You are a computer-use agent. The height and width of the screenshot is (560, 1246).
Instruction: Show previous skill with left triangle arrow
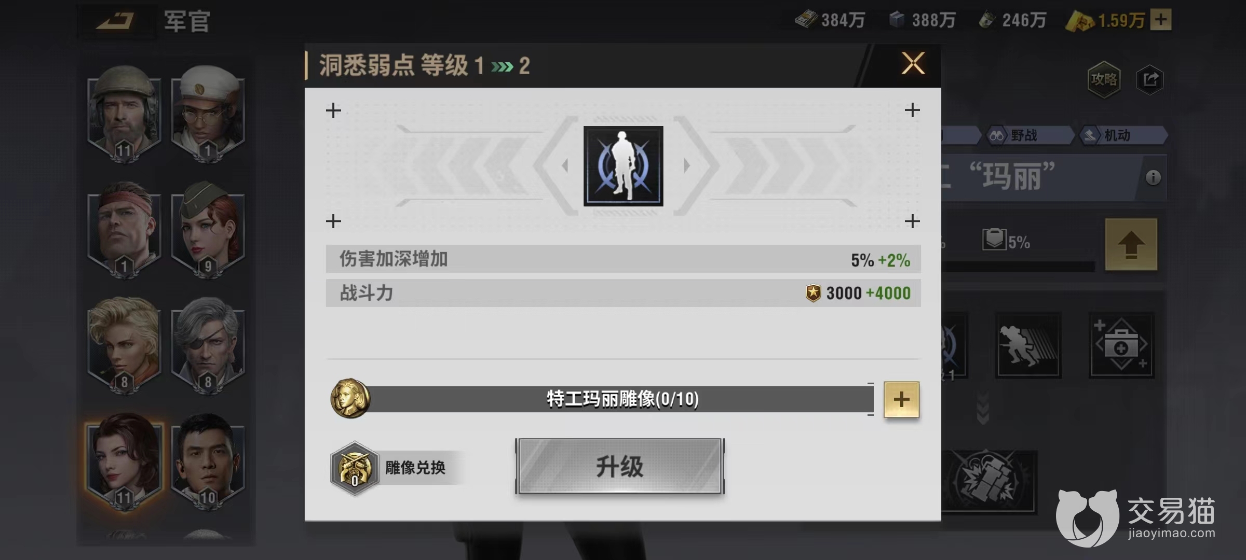[x=565, y=166]
